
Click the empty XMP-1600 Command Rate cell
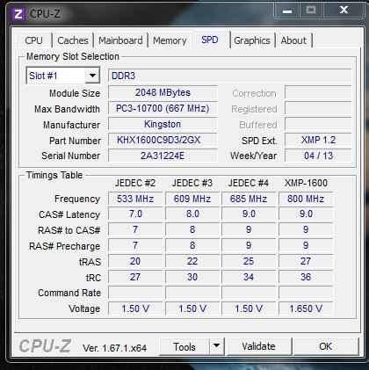click(x=306, y=293)
